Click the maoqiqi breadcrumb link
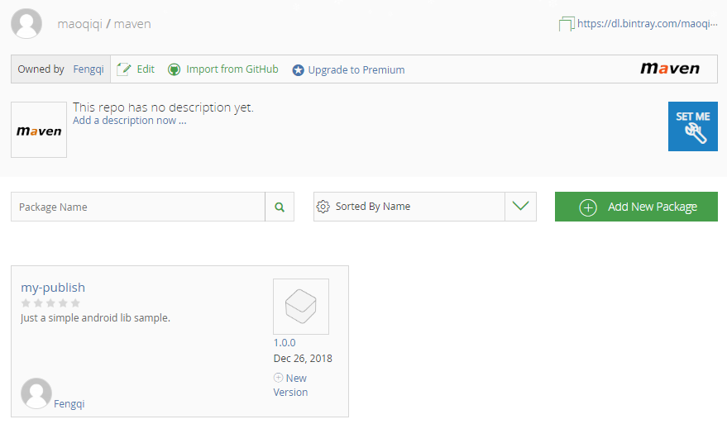The width and height of the screenshot is (727, 424). [79, 24]
